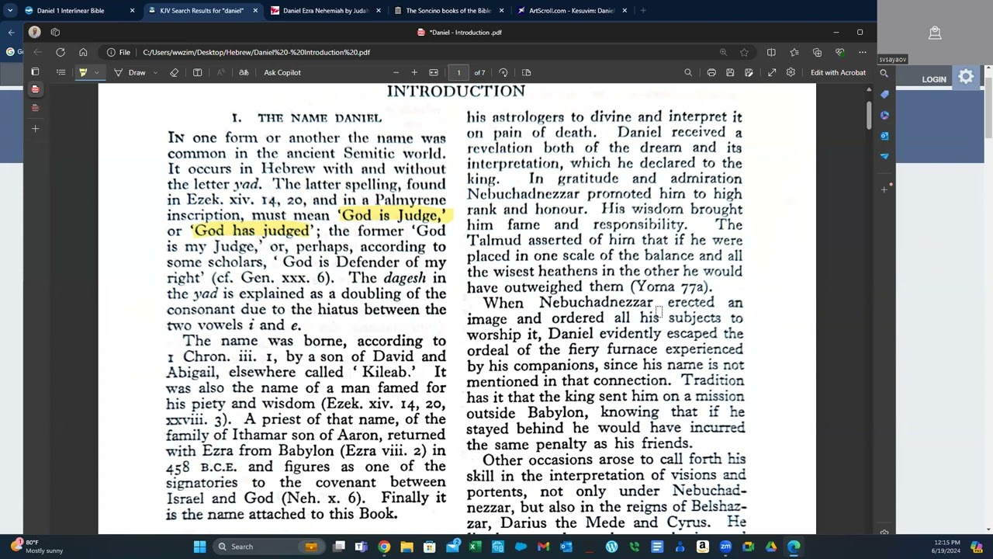Search within the PDF document
The height and width of the screenshot is (559, 993).
[688, 72]
